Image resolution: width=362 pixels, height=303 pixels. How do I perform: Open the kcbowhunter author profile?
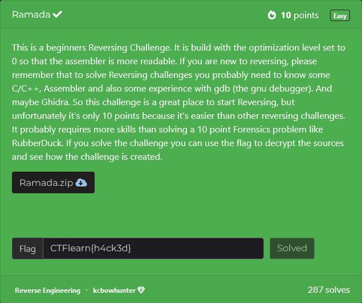[x=114, y=290]
